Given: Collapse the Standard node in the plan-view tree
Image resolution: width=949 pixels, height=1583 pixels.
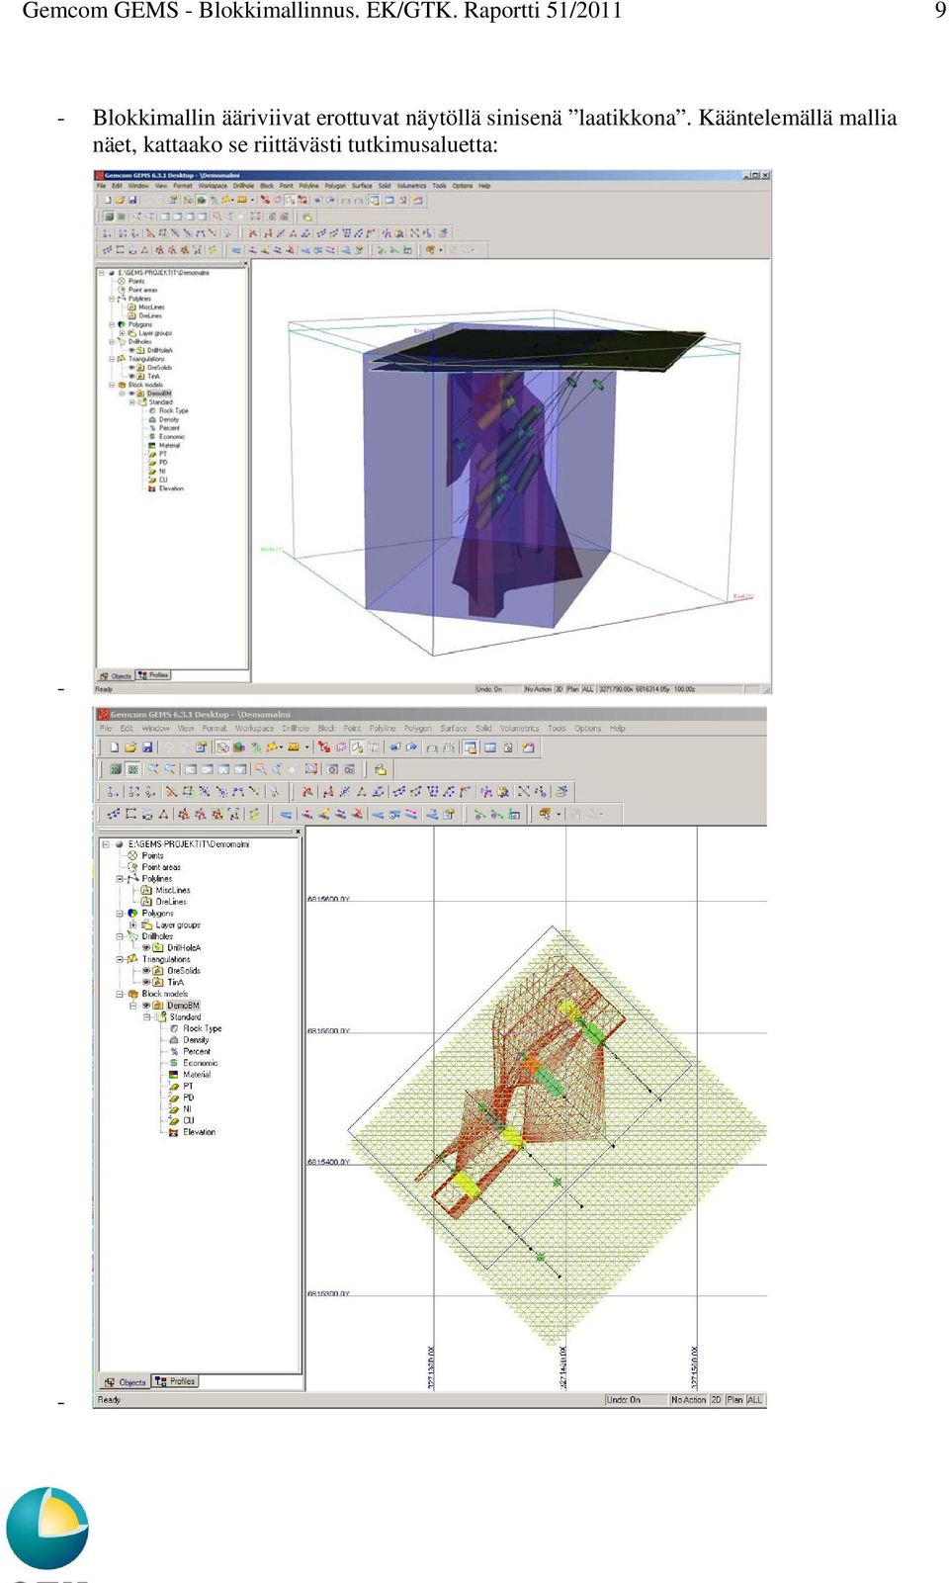Looking at the screenshot, I should (147, 1016).
